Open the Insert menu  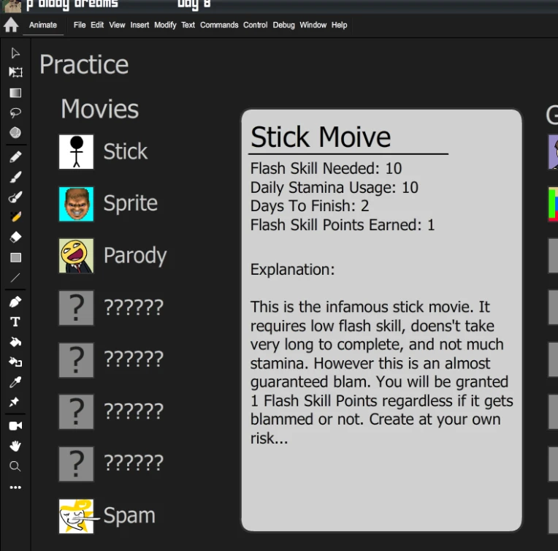[x=139, y=25]
